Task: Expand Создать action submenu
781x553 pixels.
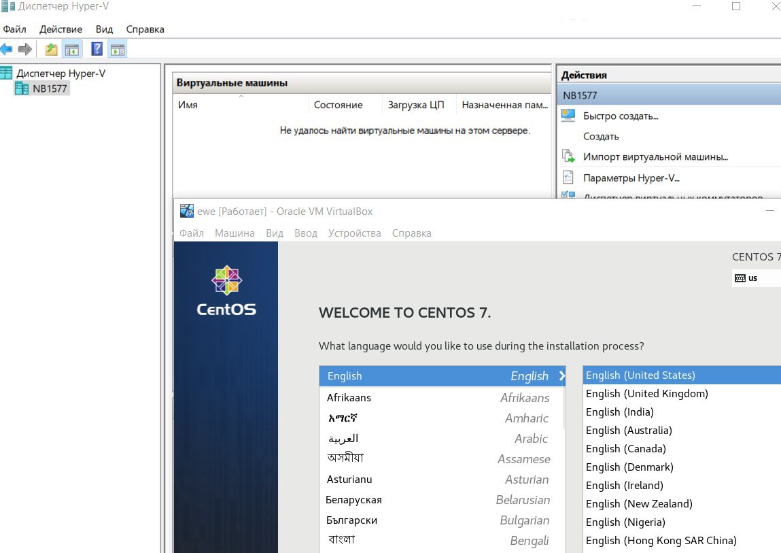Action: [601, 136]
